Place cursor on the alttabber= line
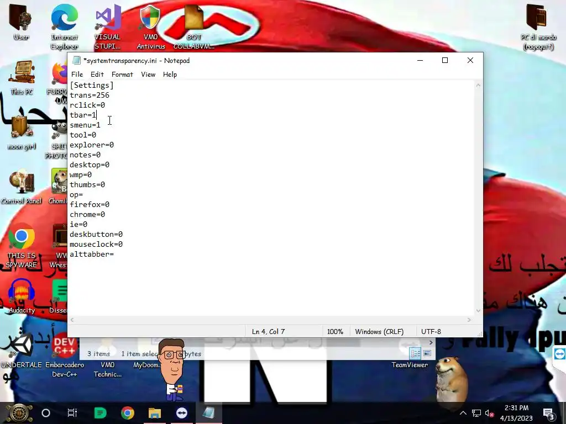 click(92, 254)
